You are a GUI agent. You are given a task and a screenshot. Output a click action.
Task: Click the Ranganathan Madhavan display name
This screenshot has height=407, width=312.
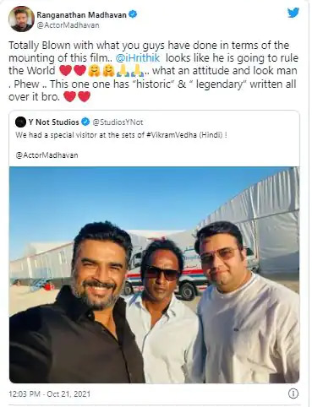(x=81, y=14)
